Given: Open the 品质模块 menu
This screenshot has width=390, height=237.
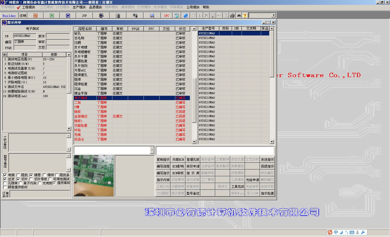Looking at the screenshot, I should [95, 7].
